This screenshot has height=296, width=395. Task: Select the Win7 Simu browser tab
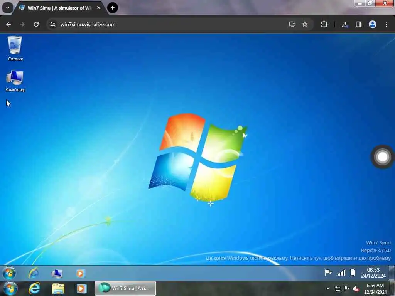[x=61, y=8]
